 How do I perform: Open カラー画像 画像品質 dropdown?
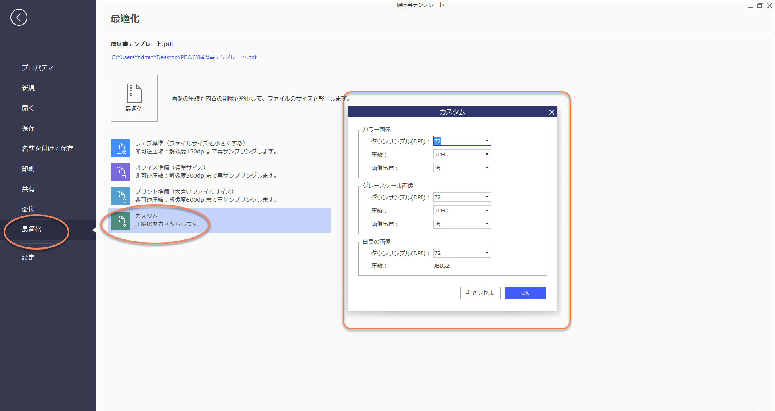[x=462, y=168]
